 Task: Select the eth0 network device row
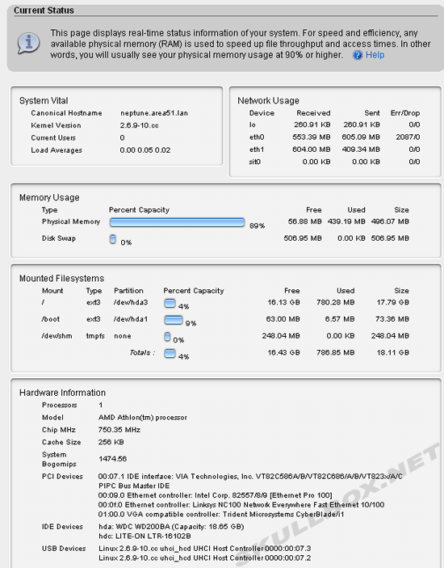pyautogui.click(x=334, y=137)
